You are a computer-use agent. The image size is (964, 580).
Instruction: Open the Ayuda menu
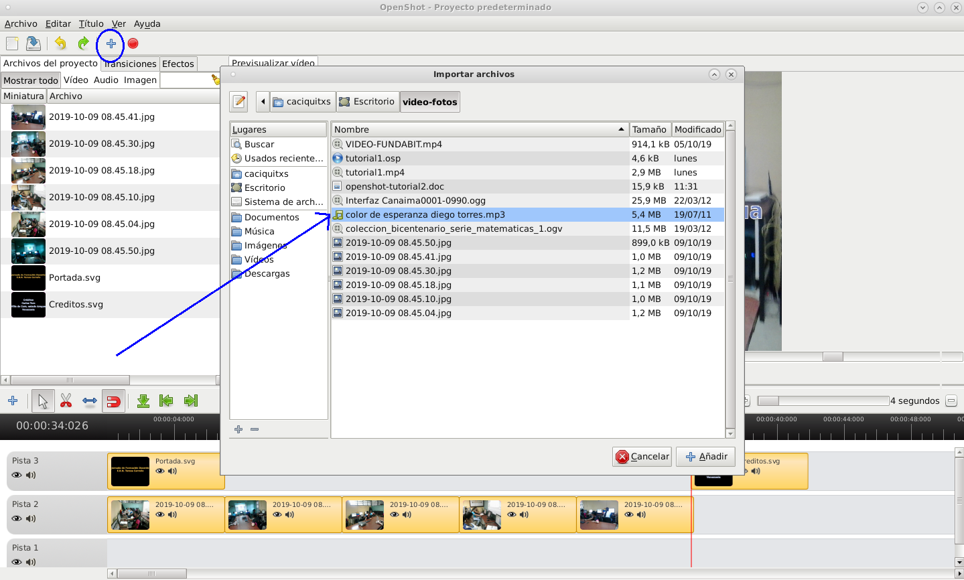(147, 23)
